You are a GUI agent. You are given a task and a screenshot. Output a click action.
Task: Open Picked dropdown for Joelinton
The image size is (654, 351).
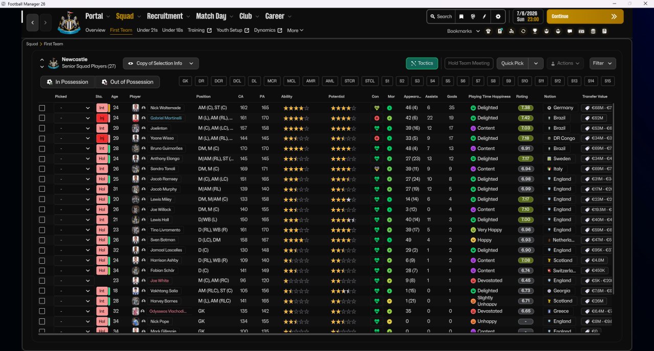(x=74, y=129)
